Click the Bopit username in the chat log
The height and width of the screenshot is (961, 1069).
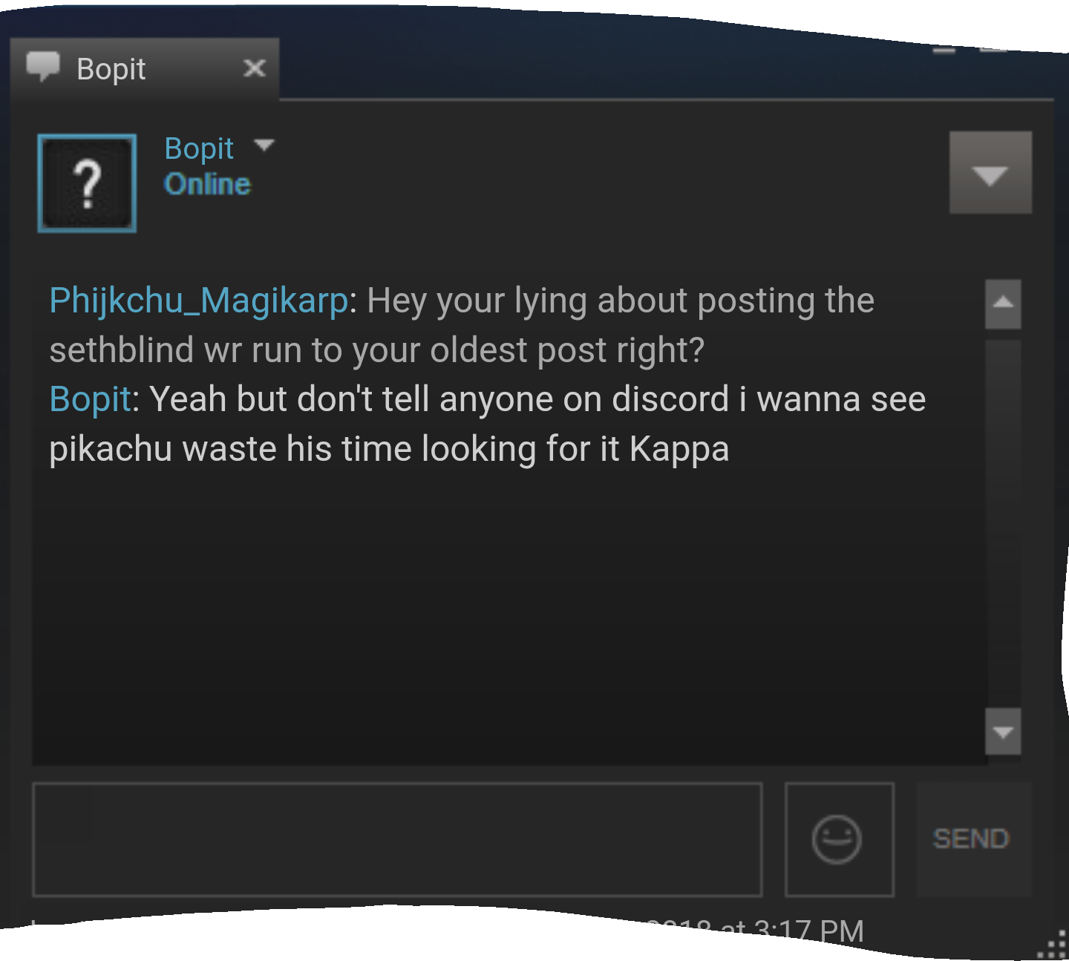tap(91, 399)
